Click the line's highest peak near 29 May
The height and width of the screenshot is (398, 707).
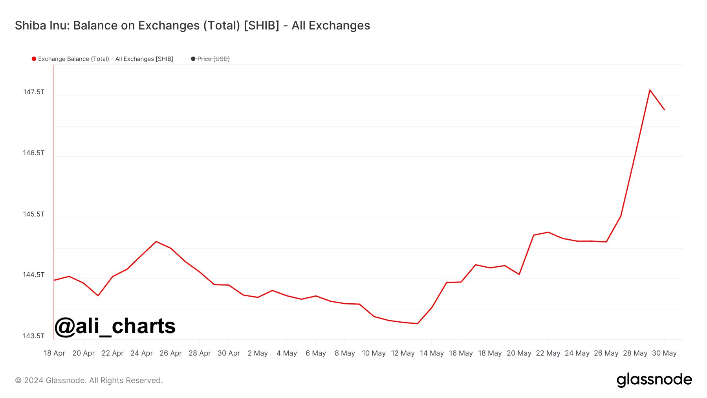pos(650,90)
